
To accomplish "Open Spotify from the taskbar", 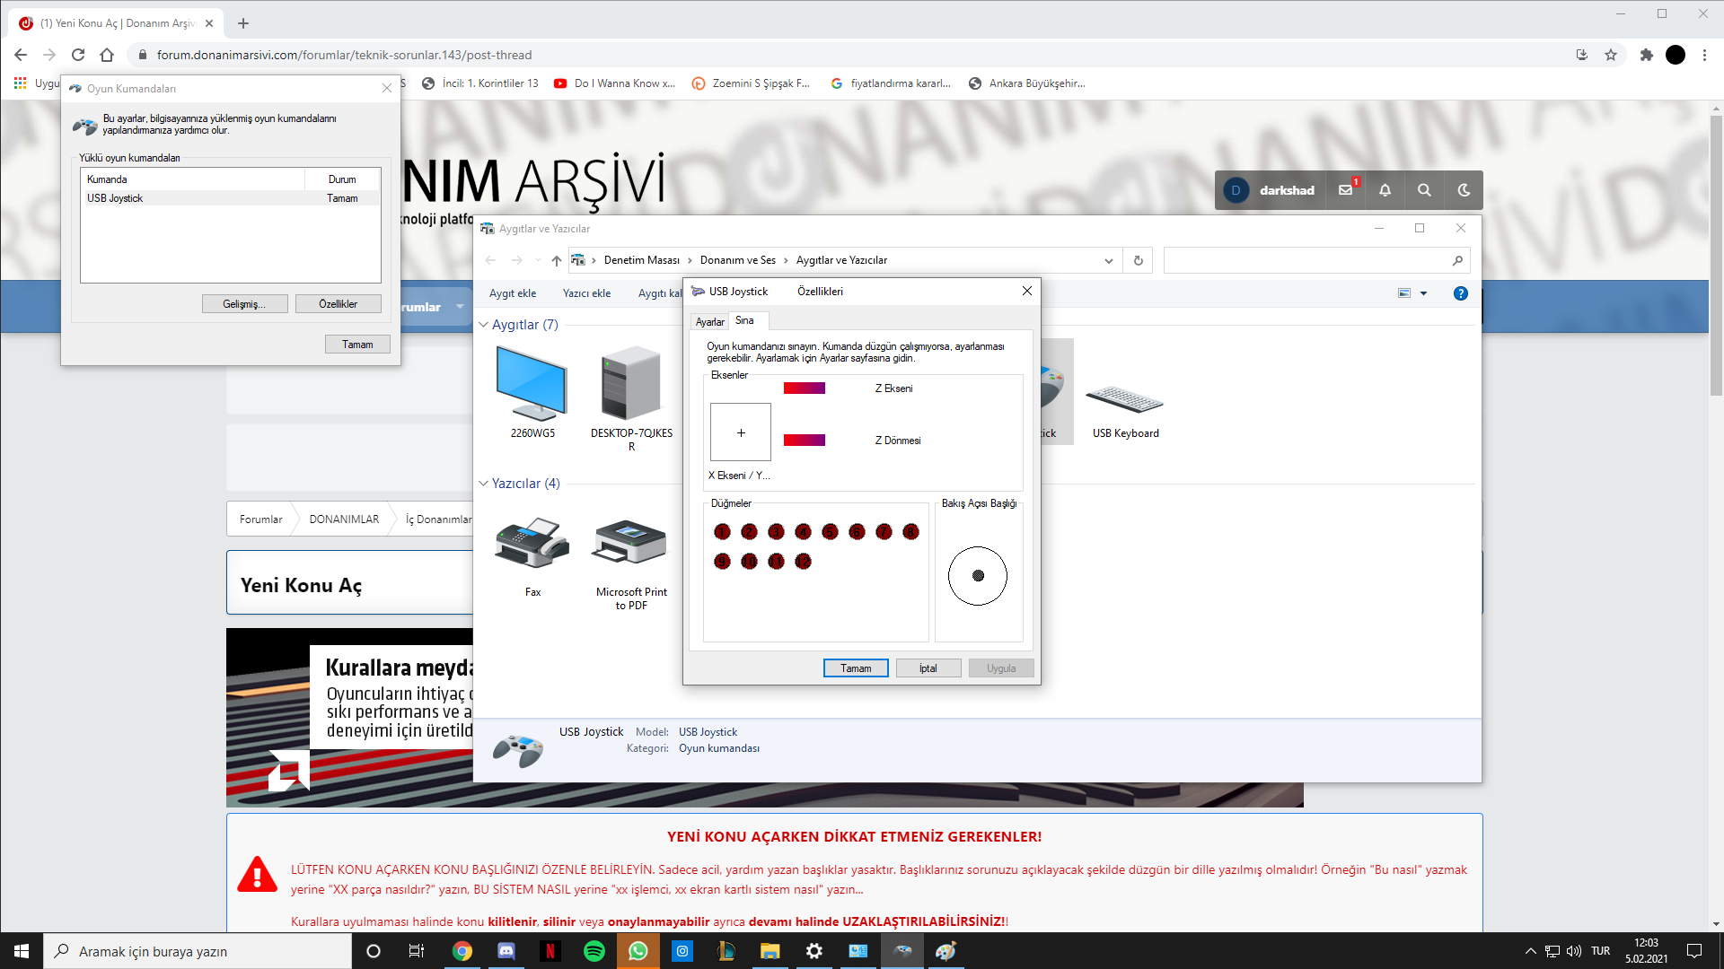I will coord(594,951).
